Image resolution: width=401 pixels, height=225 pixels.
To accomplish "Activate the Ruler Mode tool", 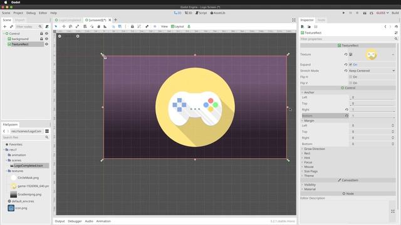I will (105, 26).
